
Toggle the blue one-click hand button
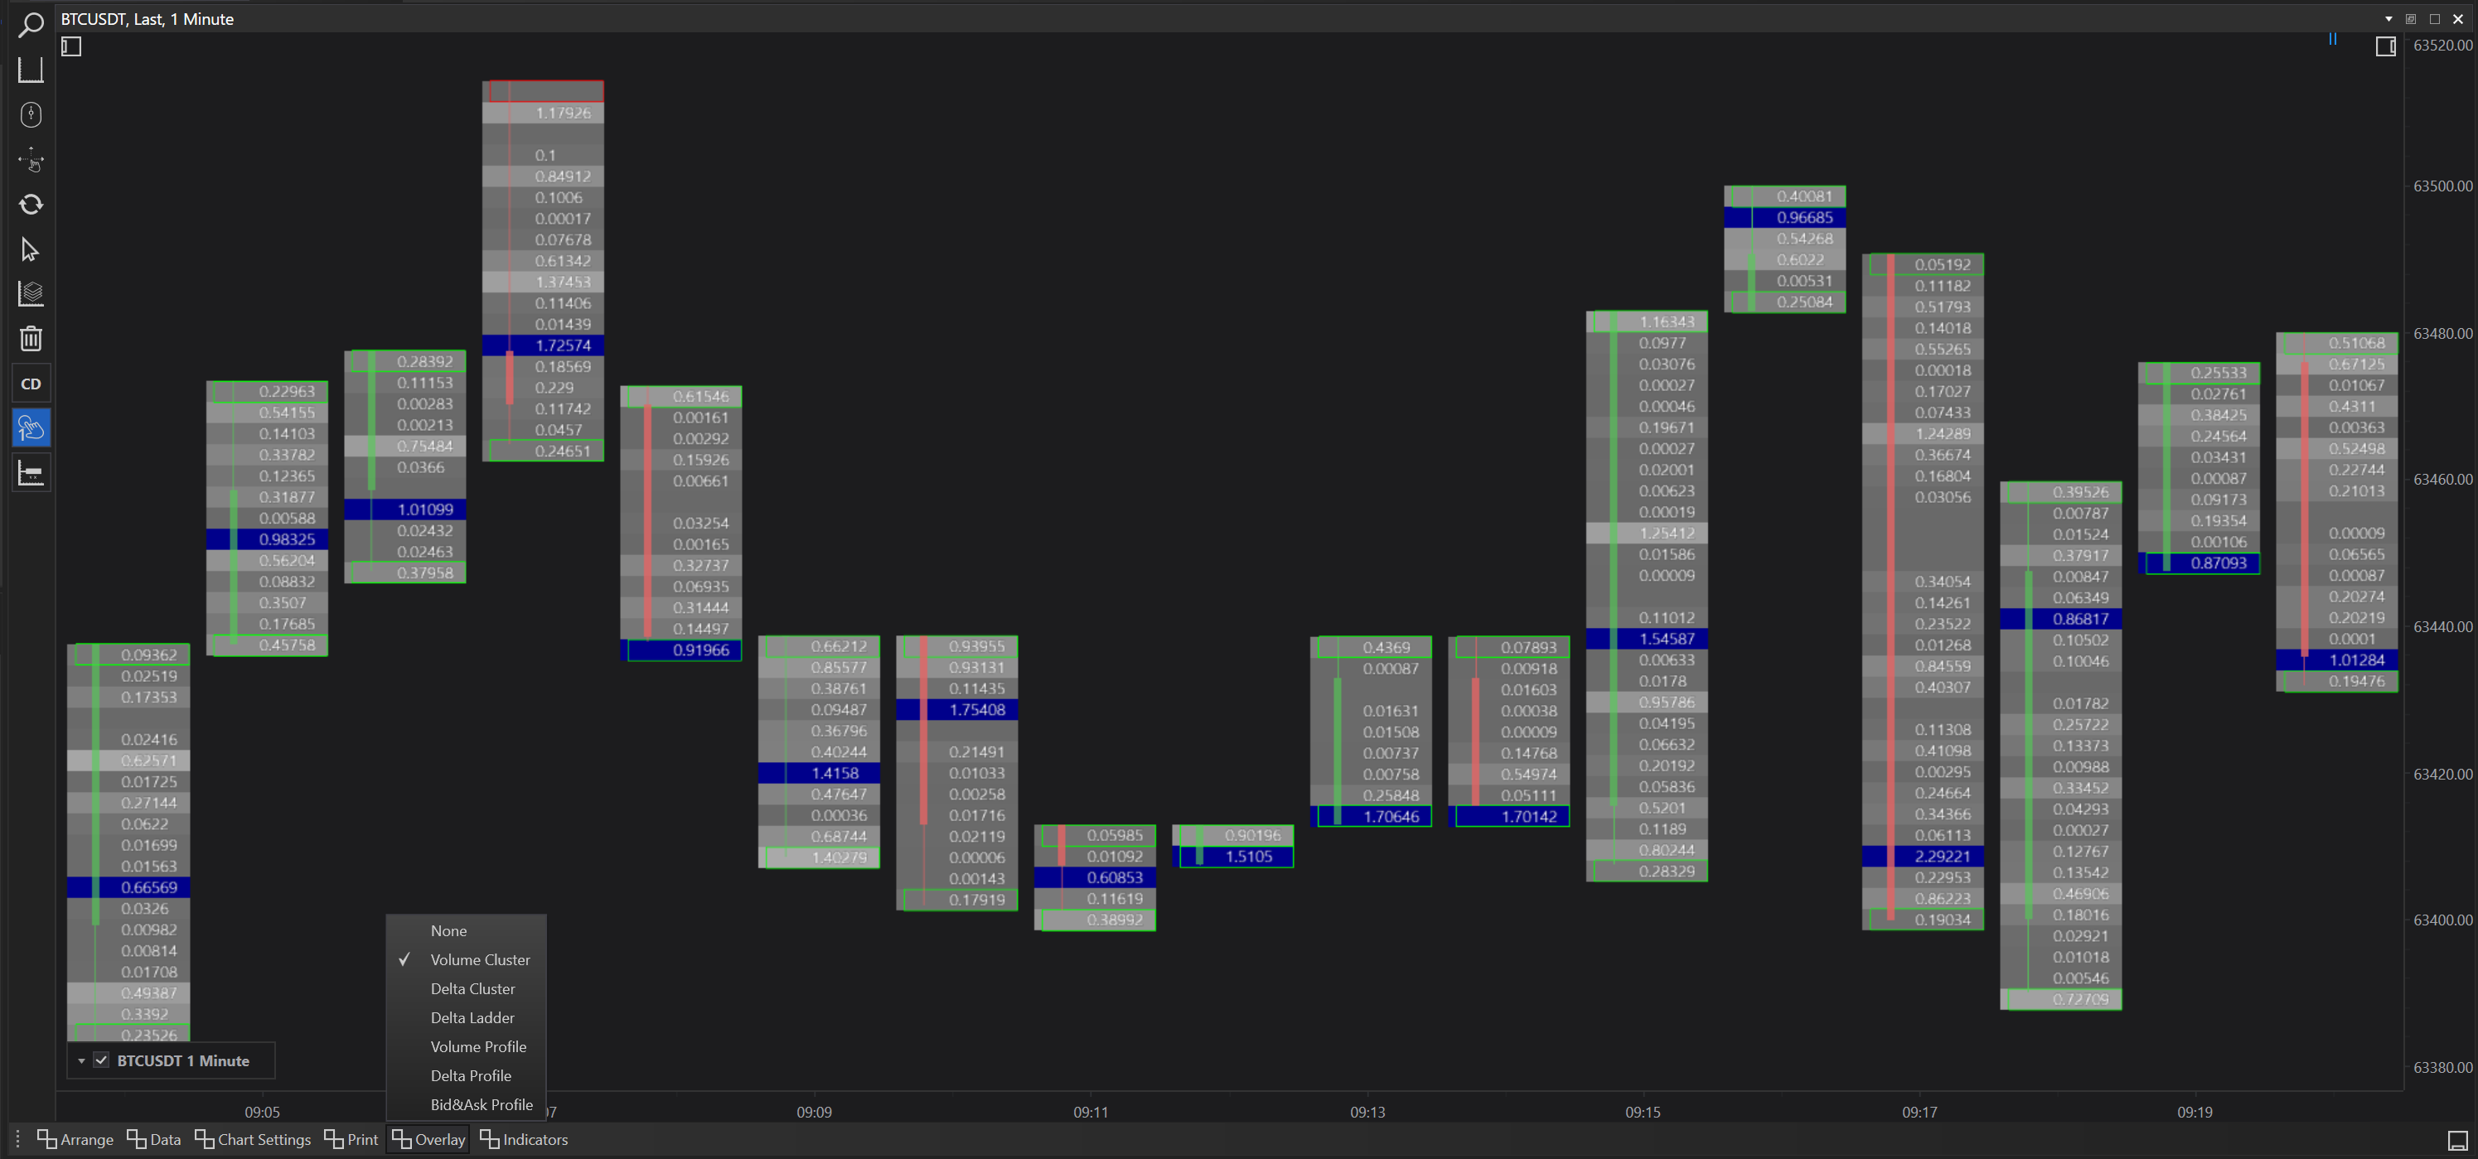31,428
